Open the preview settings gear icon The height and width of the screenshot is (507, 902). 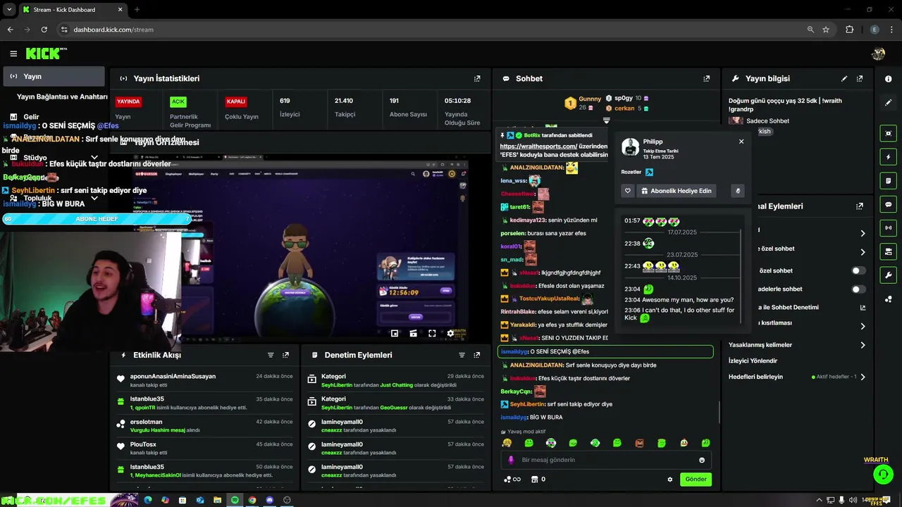pyautogui.click(x=450, y=333)
